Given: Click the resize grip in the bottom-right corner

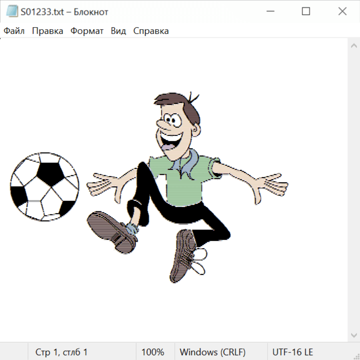Looking at the screenshot, I should [356, 356].
